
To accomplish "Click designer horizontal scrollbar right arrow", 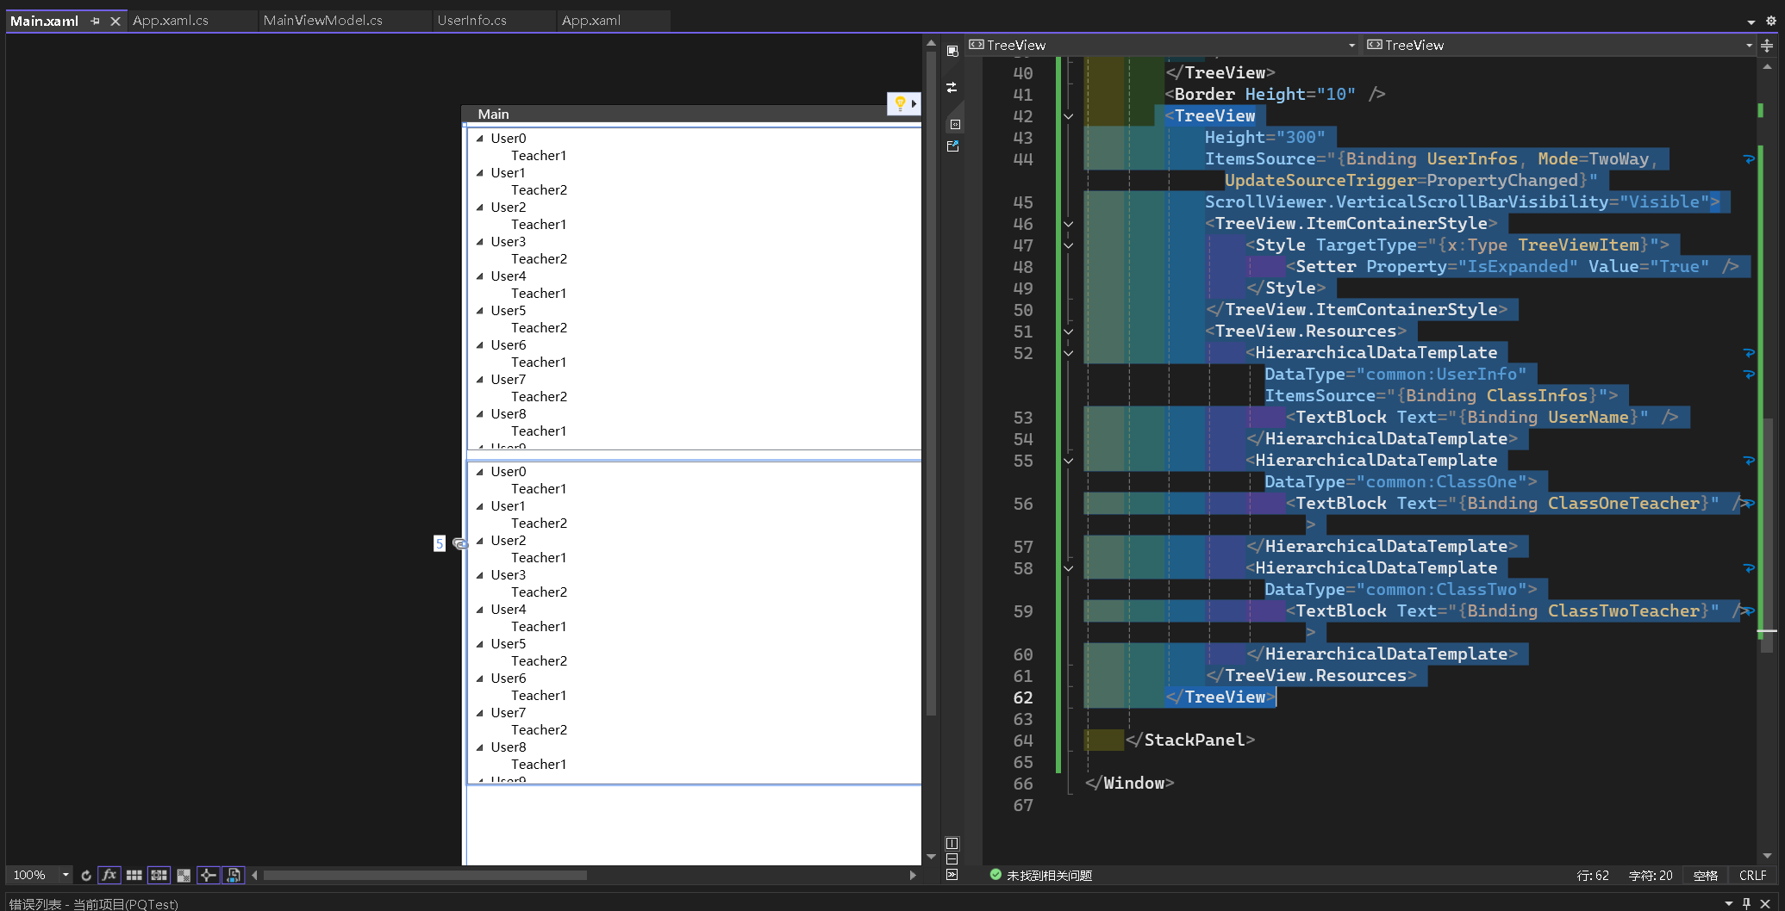I will [x=913, y=875].
